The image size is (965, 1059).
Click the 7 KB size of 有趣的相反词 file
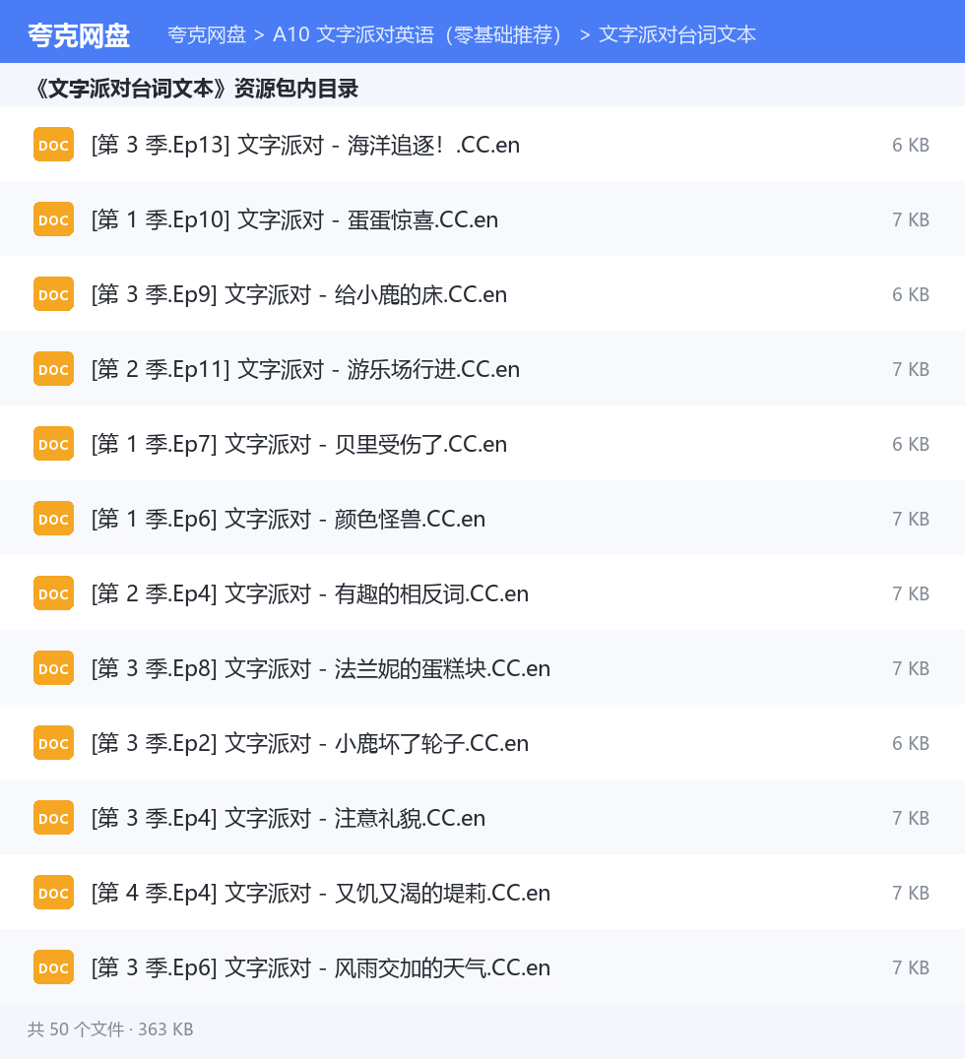pos(910,593)
